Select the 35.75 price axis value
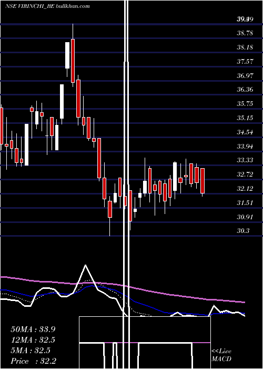263x369 pixels. pyautogui.click(x=245, y=104)
